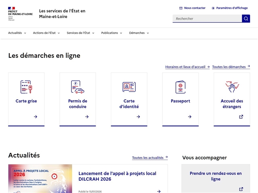Open the Toutes les actualités link
This screenshot has height=193, width=258.
point(150,158)
